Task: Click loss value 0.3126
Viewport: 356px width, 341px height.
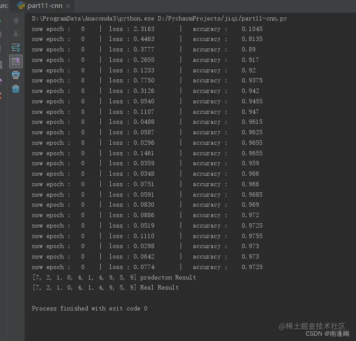Action: click(144, 91)
